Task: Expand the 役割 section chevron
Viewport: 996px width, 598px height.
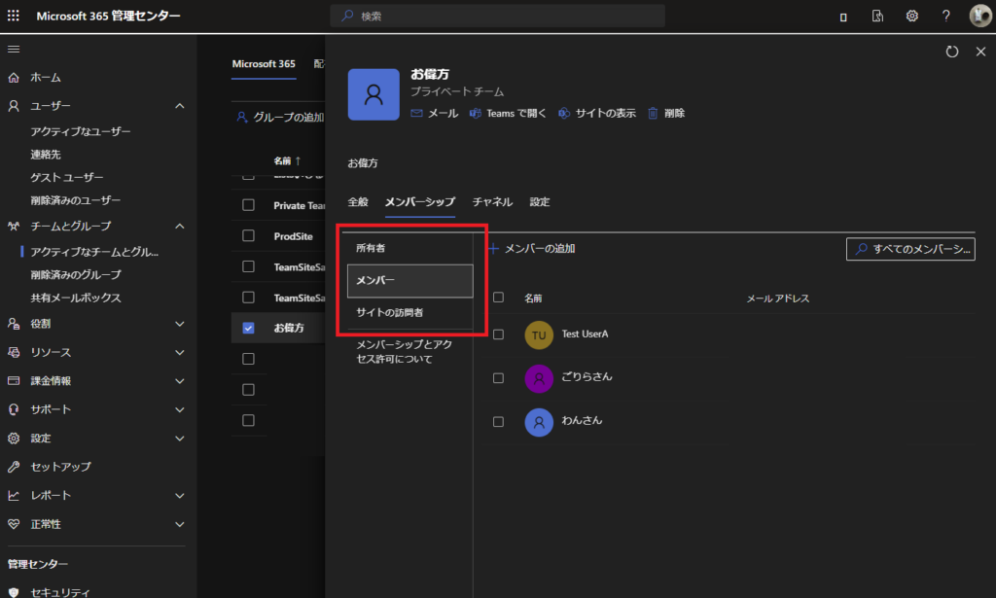Action: (x=180, y=324)
